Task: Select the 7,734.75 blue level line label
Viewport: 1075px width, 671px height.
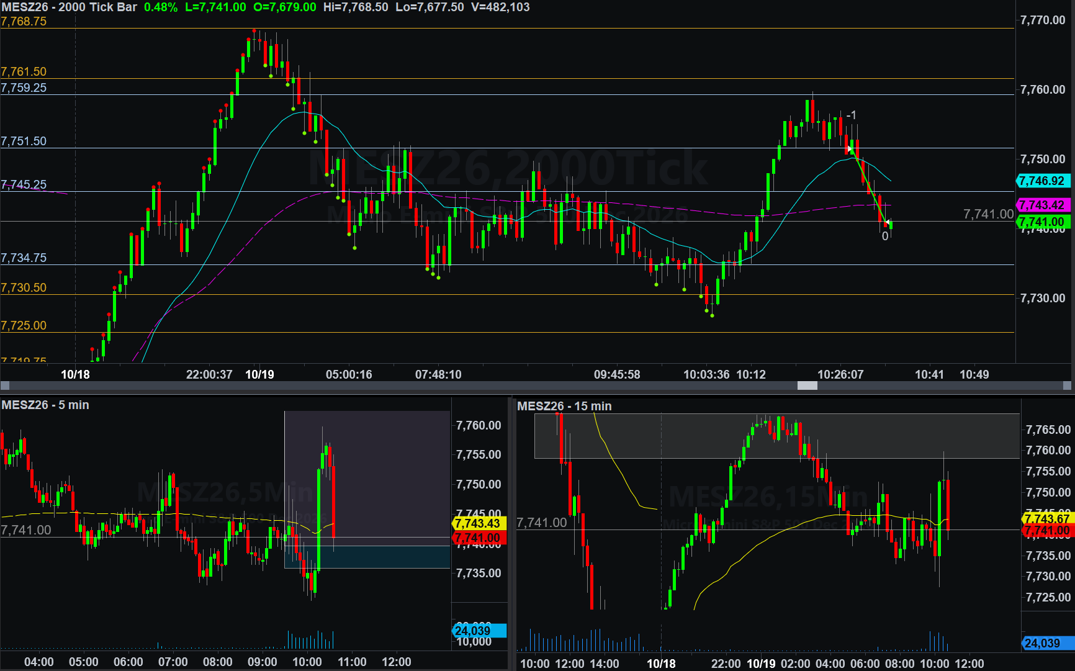Action: [24, 258]
